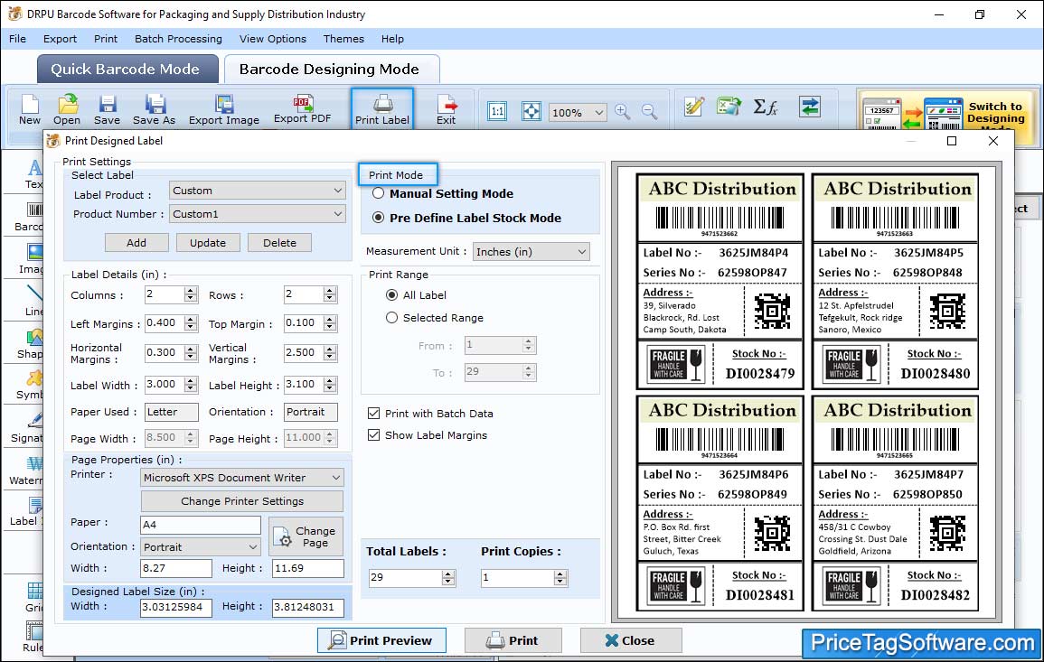The image size is (1044, 662).
Task: Click the Delete label button
Action: point(279,243)
